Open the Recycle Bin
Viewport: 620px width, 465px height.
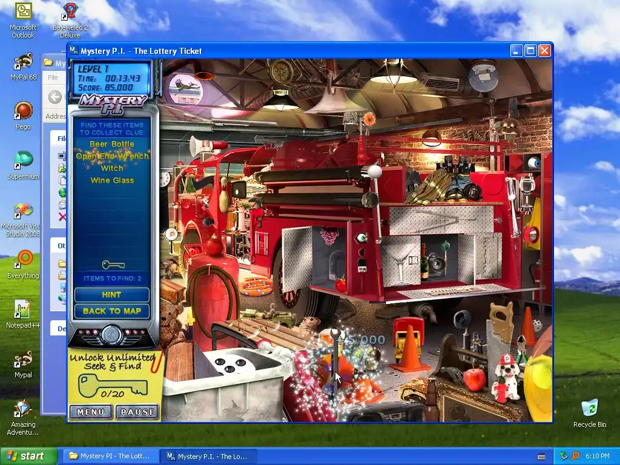click(x=590, y=413)
